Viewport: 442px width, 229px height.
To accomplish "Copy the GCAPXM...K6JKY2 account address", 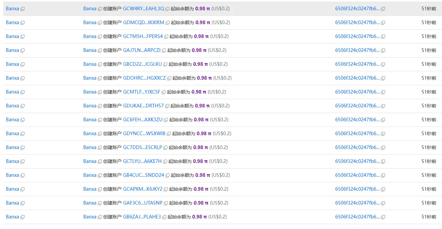I will coord(166,189).
